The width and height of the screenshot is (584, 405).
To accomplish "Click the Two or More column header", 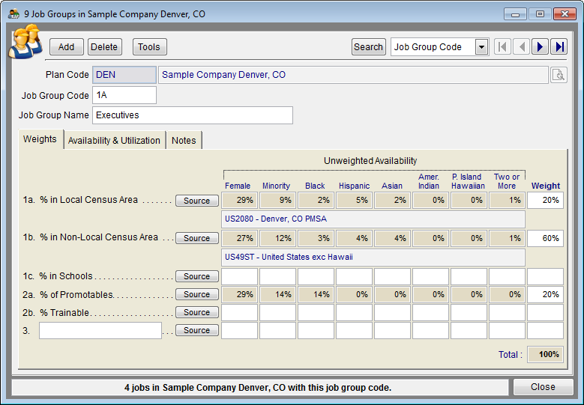I will (507, 181).
